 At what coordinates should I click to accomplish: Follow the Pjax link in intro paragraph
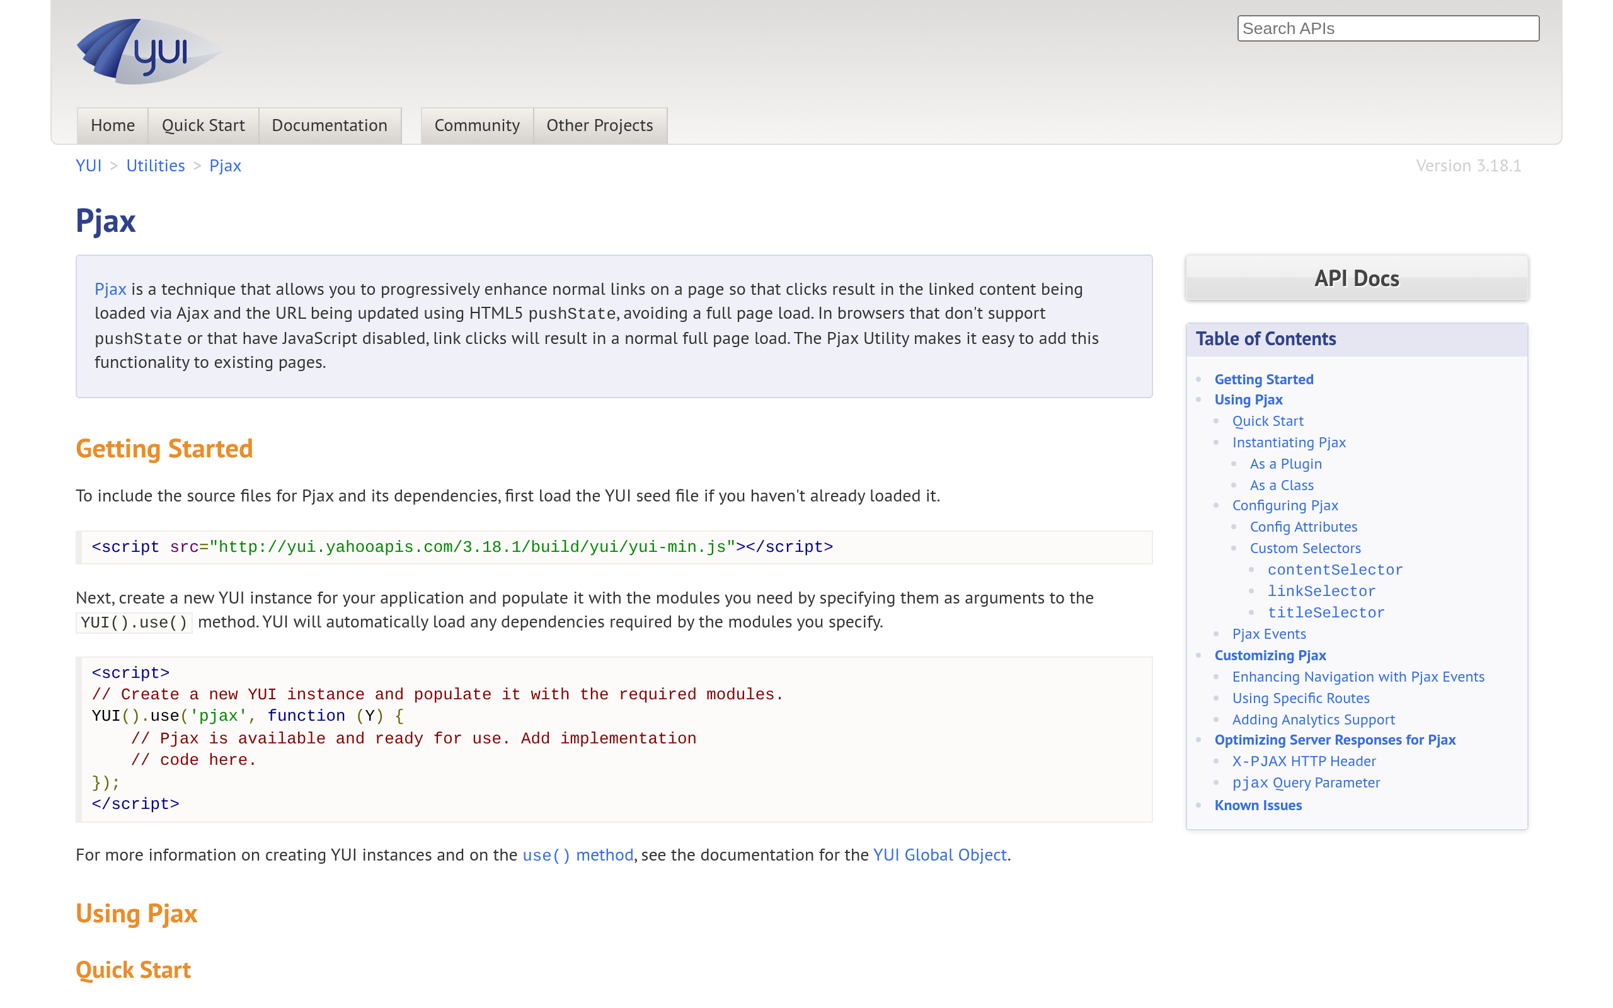coord(110,289)
